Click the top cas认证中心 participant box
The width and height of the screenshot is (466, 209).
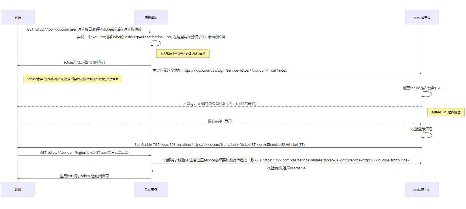(x=422, y=17)
